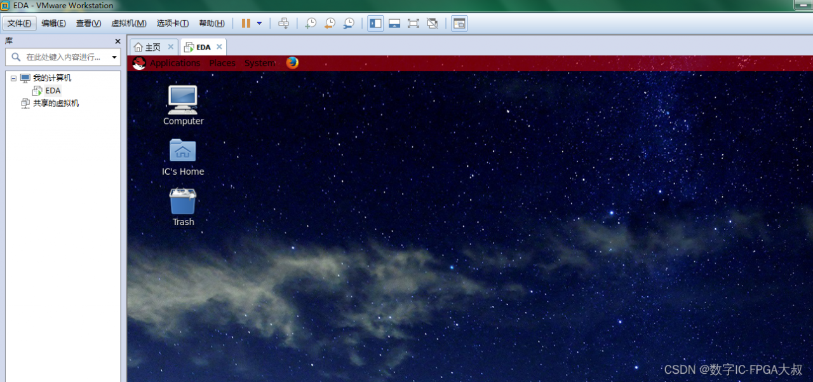Screen dimensions: 813x382
Task: Select the Trash desktop icon
Action: pyautogui.click(x=183, y=207)
